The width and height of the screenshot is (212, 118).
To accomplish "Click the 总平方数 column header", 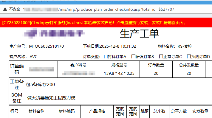I will [x=179, y=111].
